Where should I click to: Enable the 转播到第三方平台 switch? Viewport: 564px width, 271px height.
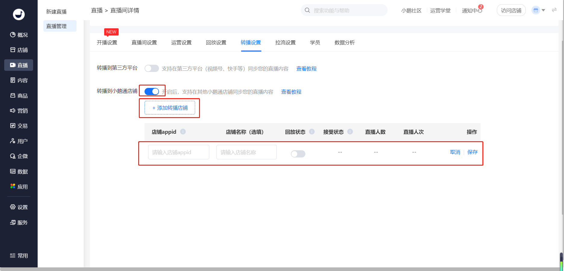[151, 68]
